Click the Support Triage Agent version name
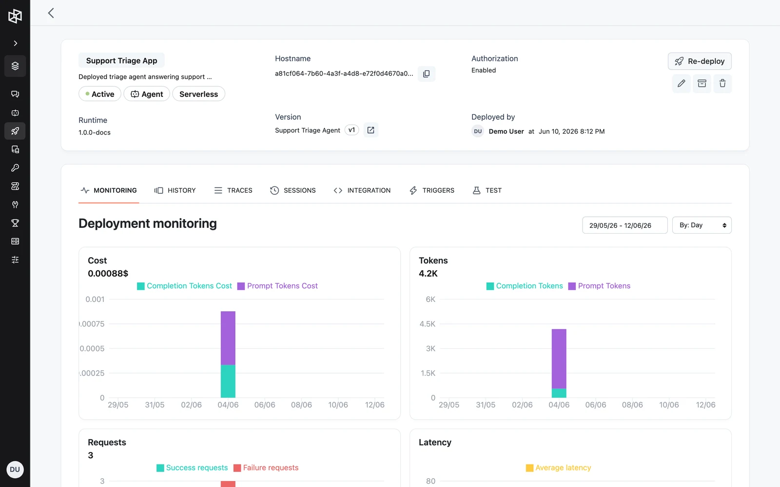This screenshot has height=487, width=780. coord(308,130)
